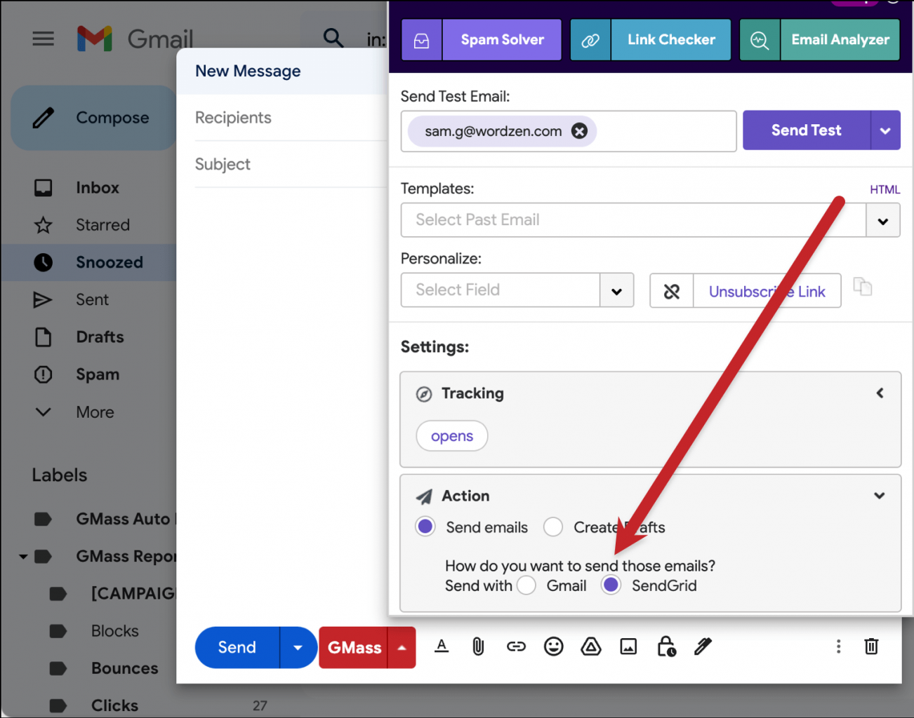914x718 pixels.
Task: Open the Snoozed folder
Action: pos(88,262)
